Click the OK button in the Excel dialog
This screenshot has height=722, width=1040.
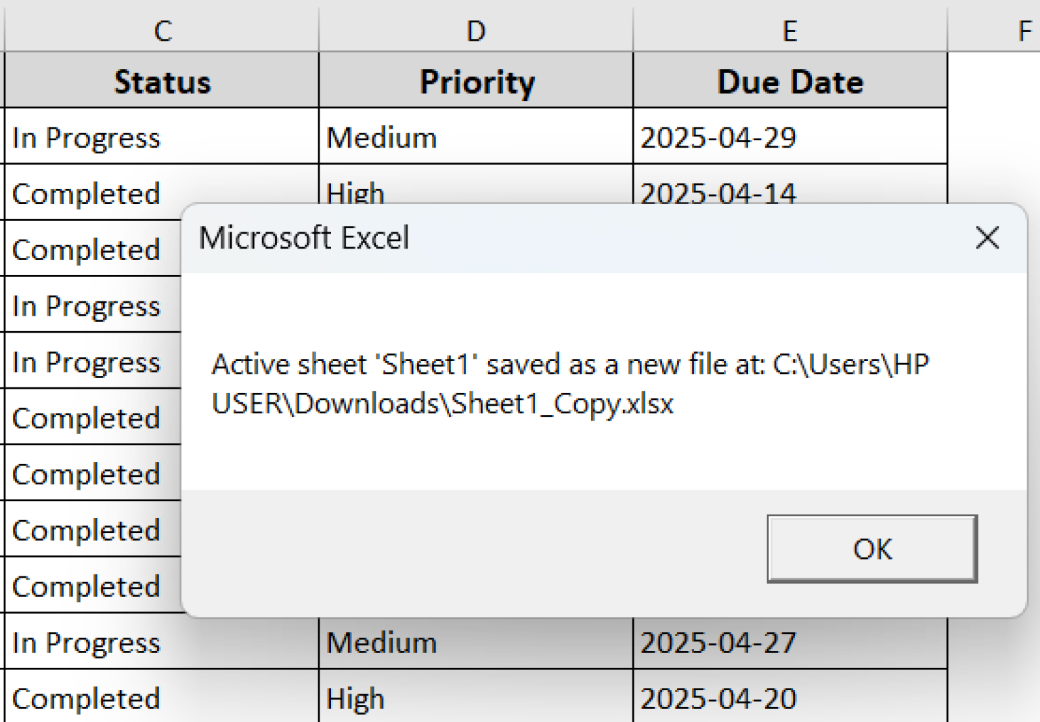(x=871, y=549)
